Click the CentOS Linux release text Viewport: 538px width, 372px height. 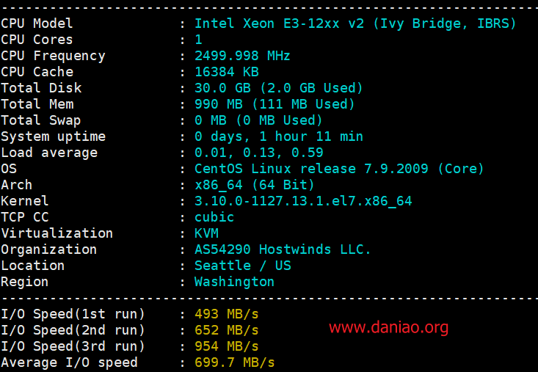pos(339,169)
